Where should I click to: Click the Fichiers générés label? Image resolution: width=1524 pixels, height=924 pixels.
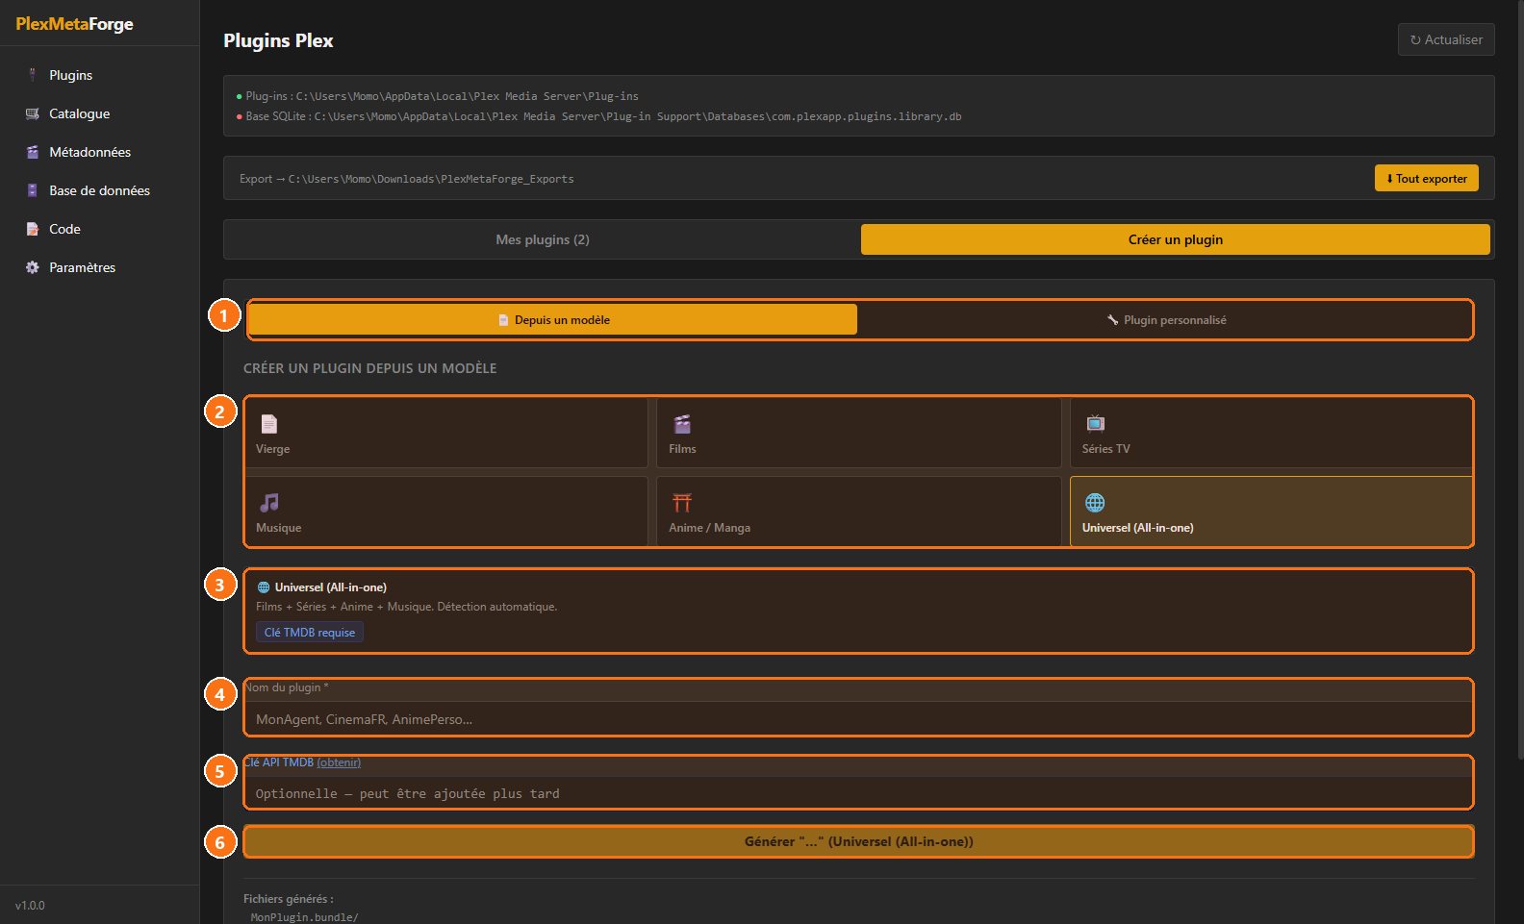tap(288, 898)
